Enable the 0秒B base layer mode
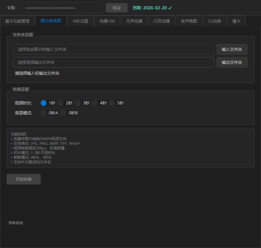 point(63,113)
